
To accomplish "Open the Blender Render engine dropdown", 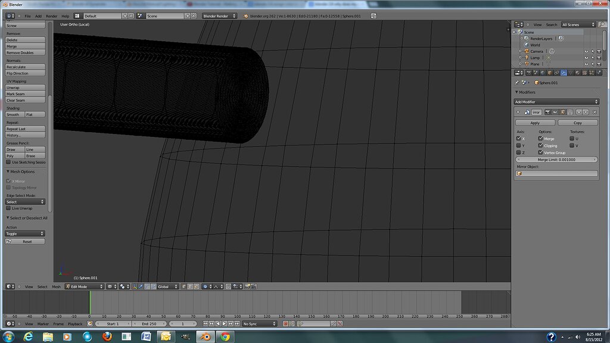I will (219, 16).
